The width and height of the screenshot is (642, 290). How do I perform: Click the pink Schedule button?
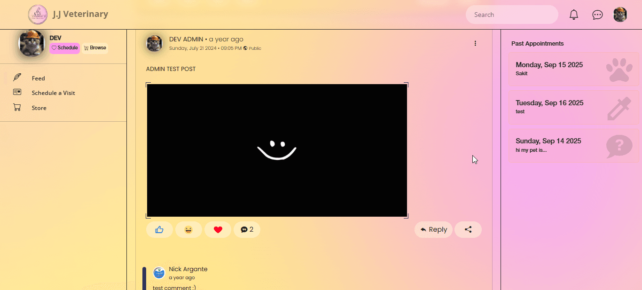tap(65, 48)
